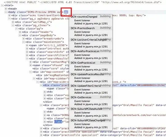The height and width of the screenshot is (137, 166).
Task: Click jquery.min.js:1291 link under DCN-GotPracticeList
Action: click(97, 70)
